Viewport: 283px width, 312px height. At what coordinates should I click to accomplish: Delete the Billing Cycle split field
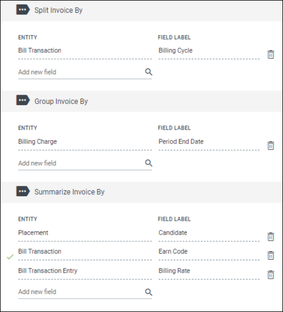[270, 55]
